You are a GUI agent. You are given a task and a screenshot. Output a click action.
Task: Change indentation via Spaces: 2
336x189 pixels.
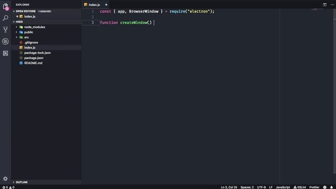[x=247, y=187]
